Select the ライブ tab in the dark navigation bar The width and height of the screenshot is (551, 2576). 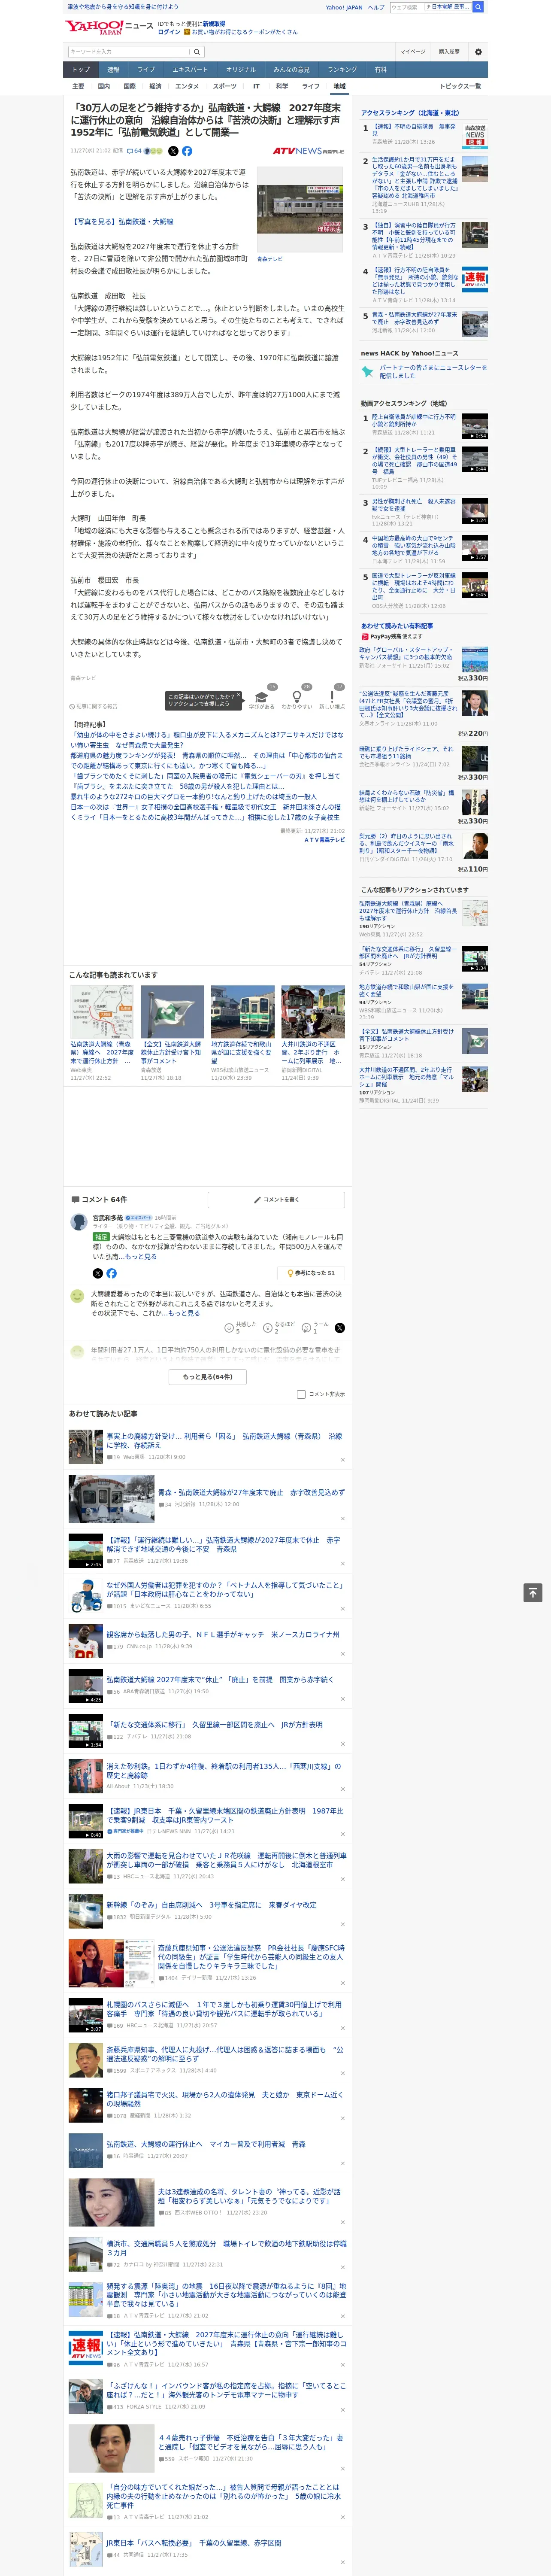(x=146, y=70)
